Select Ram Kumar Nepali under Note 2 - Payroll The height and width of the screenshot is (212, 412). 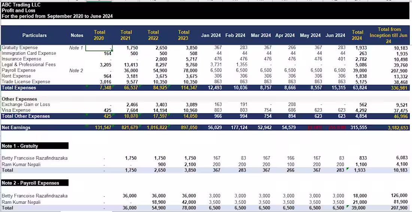tap(21, 202)
